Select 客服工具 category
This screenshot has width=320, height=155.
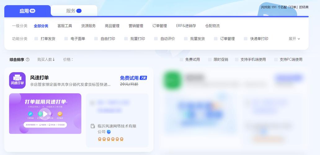pos(65,26)
